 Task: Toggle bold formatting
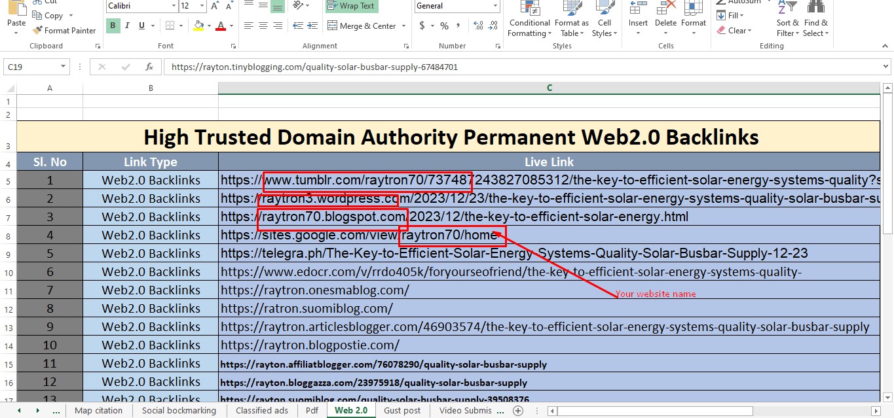tap(112, 26)
